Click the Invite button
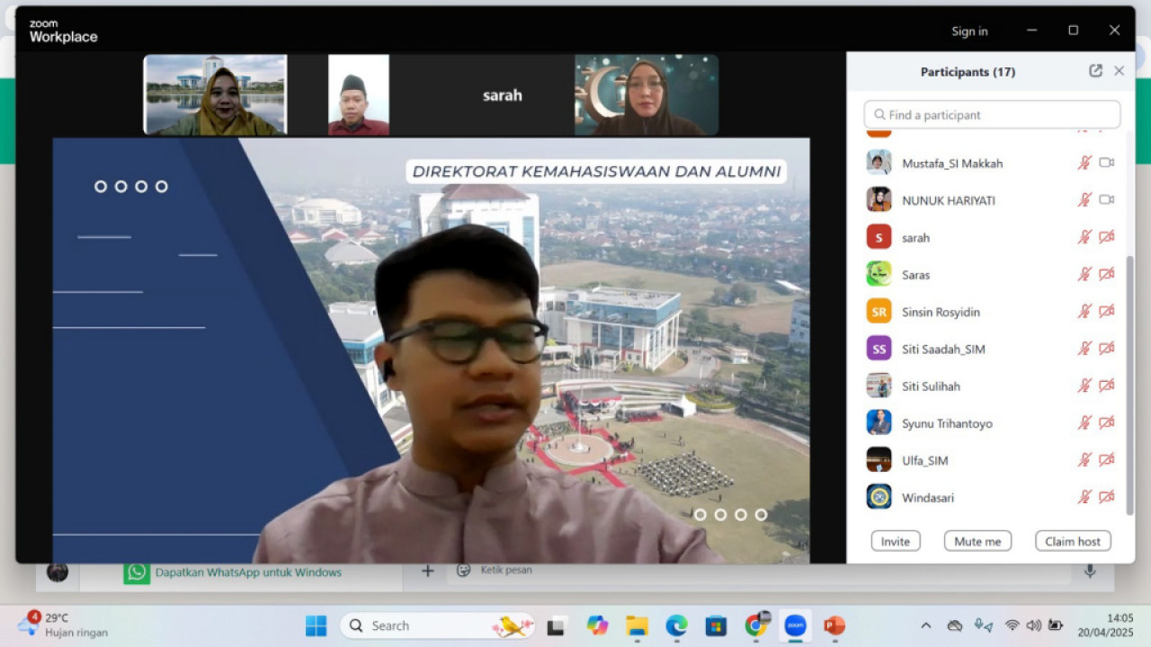This screenshot has height=647, width=1151. [x=895, y=541]
